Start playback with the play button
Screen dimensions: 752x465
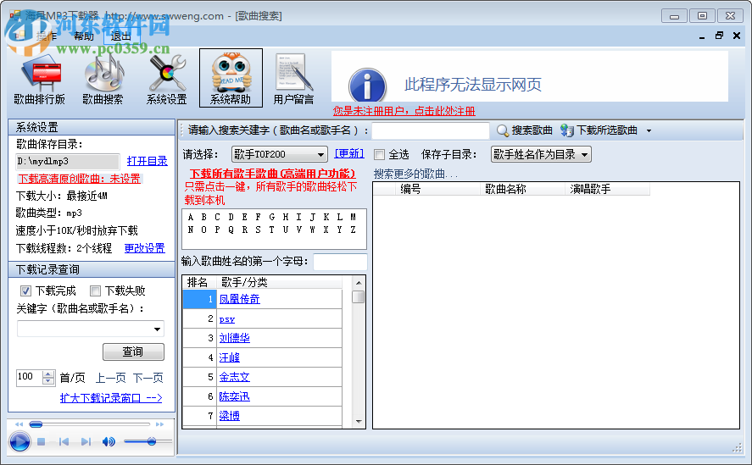click(19, 441)
